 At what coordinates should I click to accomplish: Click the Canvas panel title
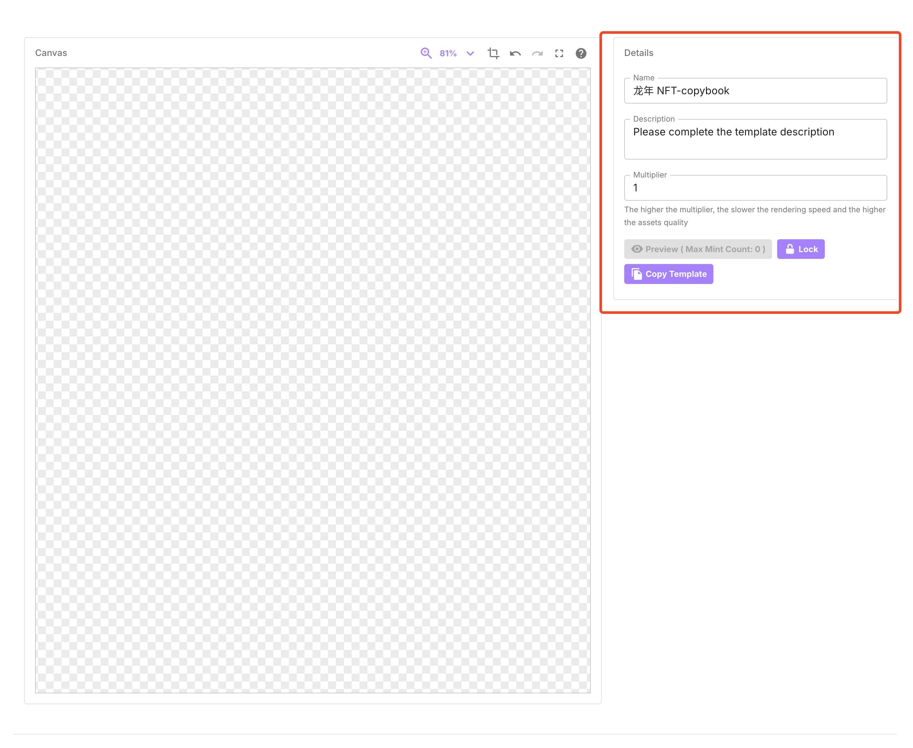[51, 53]
